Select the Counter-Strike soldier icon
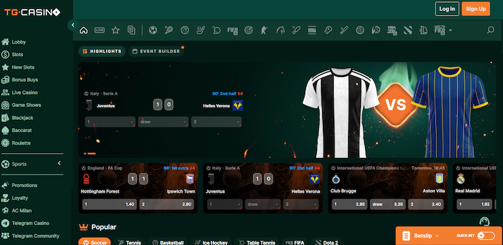503x245 pixels. pos(264,30)
